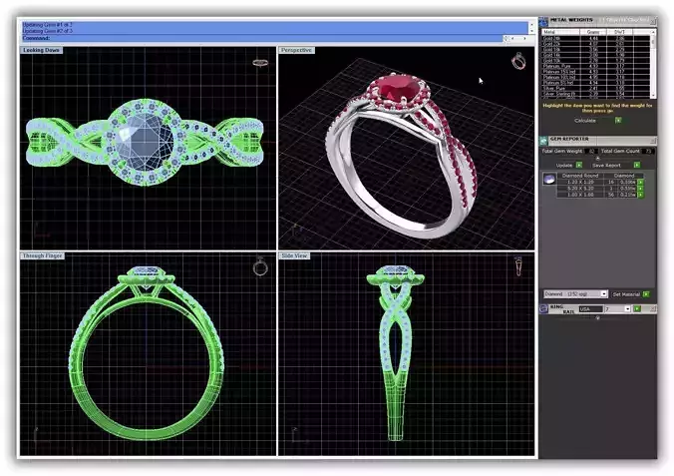Click the Total Gem Weight value box
Screen dimensions: 674x476
pyautogui.click(x=592, y=151)
